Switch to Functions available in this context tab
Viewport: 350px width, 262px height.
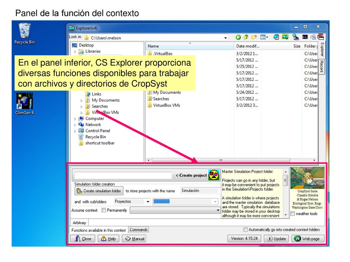99,230
